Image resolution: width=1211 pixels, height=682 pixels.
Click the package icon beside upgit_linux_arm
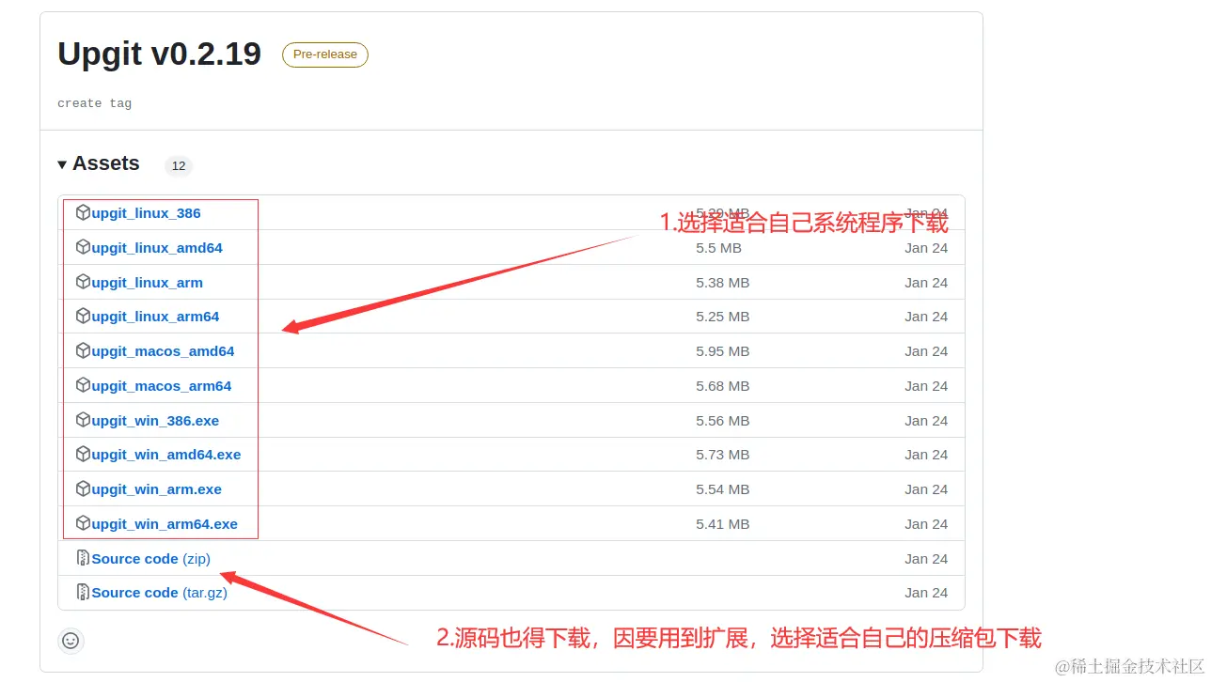click(83, 282)
